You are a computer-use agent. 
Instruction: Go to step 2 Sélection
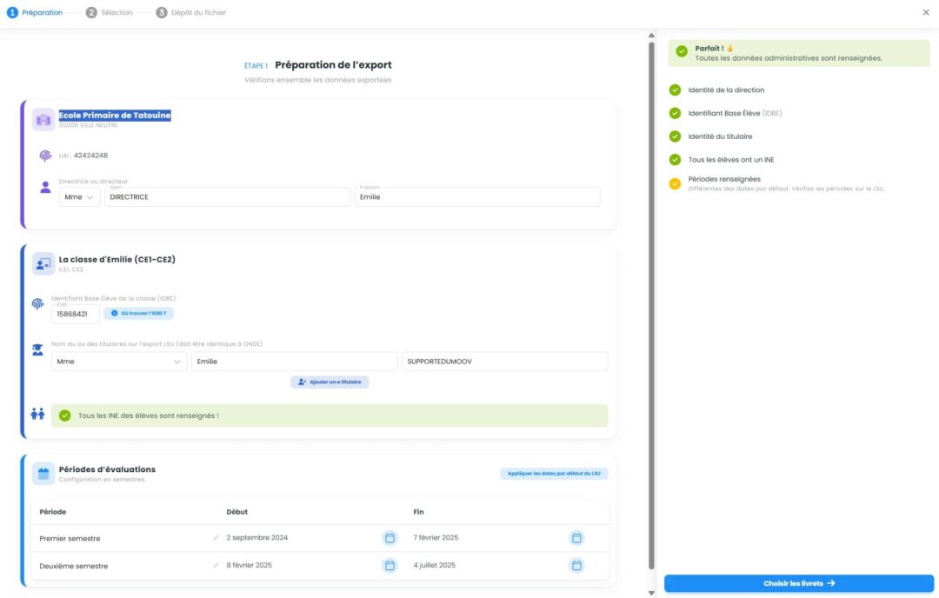[x=110, y=13]
